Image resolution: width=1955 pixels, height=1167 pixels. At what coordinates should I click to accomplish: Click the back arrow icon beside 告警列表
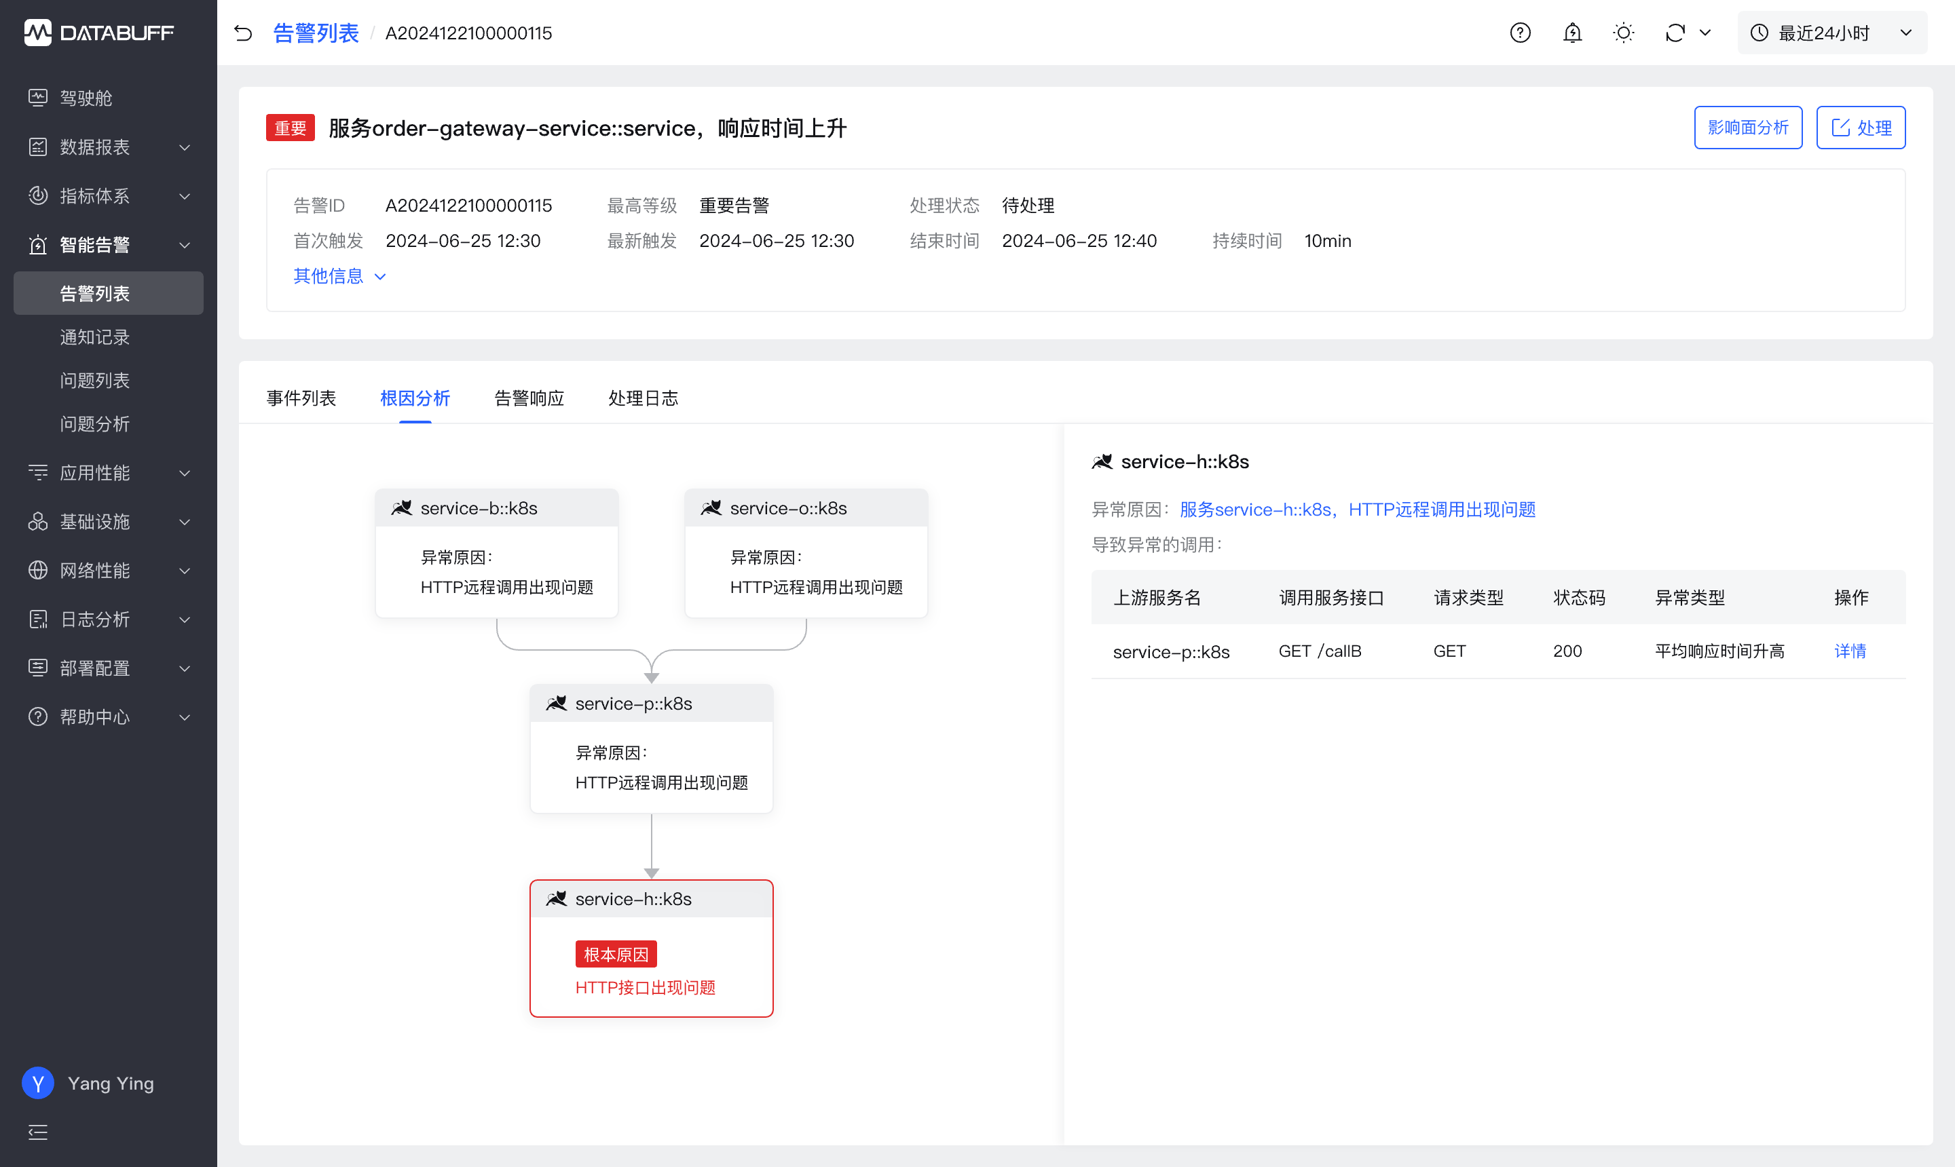coord(243,33)
